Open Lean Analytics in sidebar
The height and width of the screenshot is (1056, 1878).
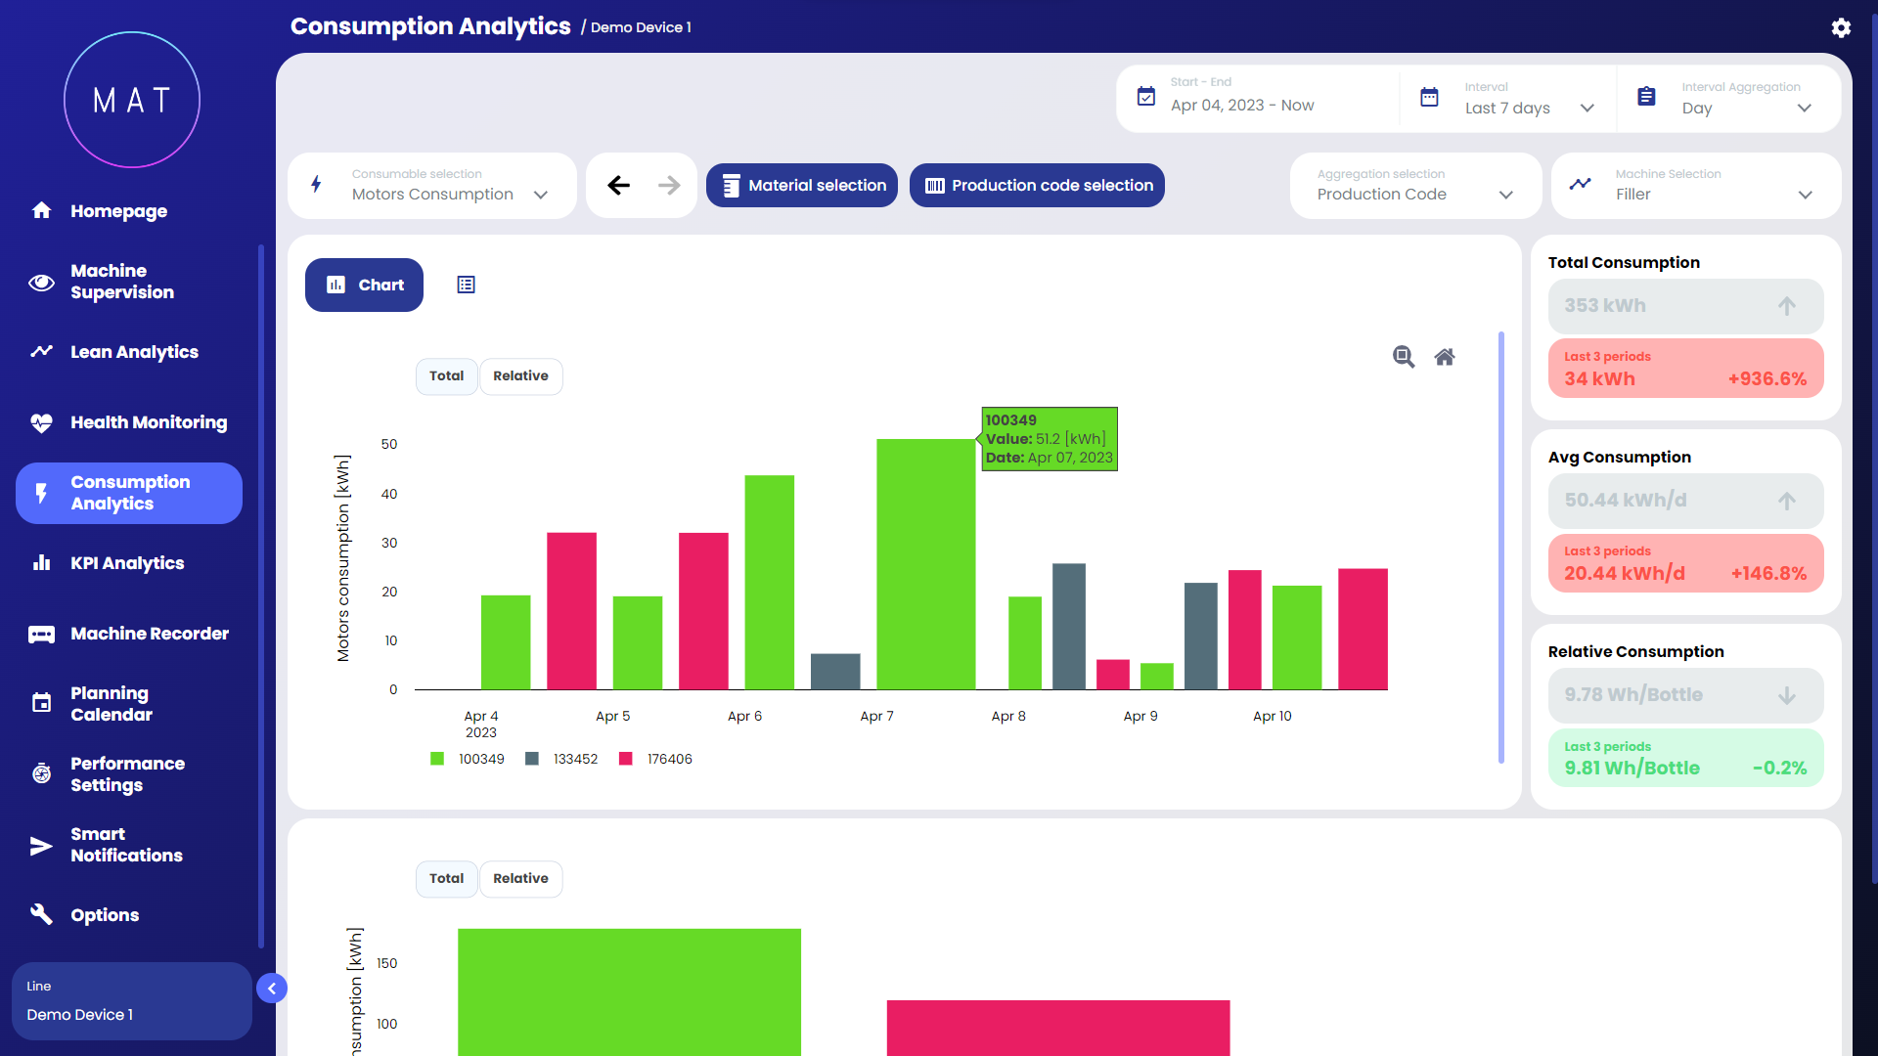pyautogui.click(x=134, y=352)
